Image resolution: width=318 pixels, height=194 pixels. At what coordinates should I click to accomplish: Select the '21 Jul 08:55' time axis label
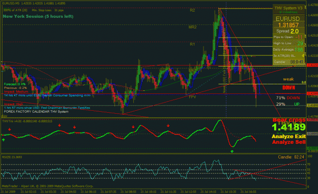point(128,191)
